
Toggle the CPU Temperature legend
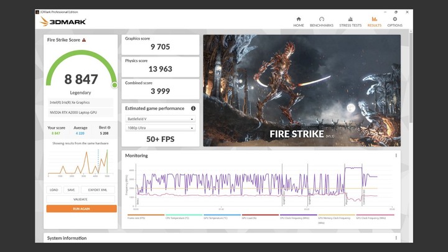pos(184,217)
